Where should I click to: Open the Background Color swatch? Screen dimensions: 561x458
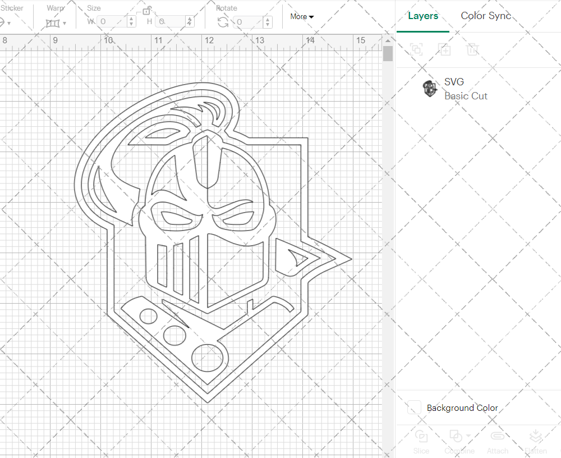click(413, 408)
